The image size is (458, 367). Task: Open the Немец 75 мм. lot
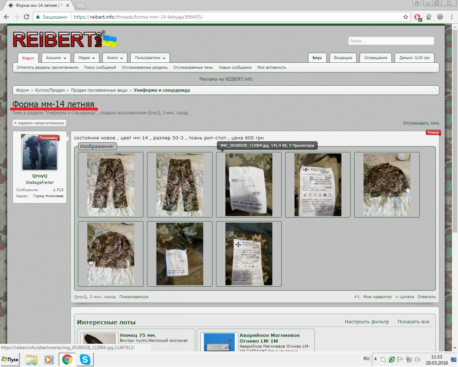[x=138, y=335]
